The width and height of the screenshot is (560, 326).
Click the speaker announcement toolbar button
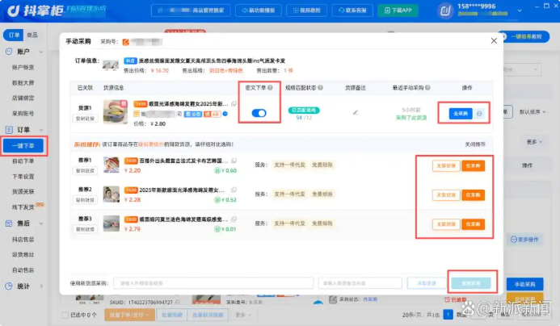[x=259, y=10]
